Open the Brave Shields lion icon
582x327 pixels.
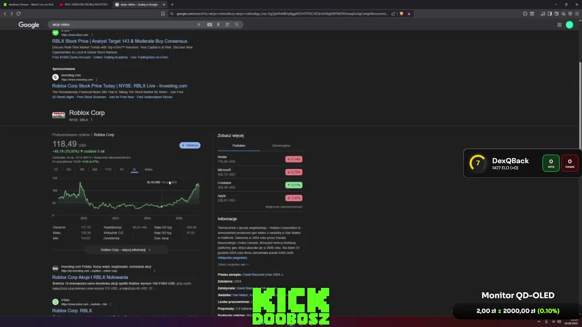coord(401,14)
